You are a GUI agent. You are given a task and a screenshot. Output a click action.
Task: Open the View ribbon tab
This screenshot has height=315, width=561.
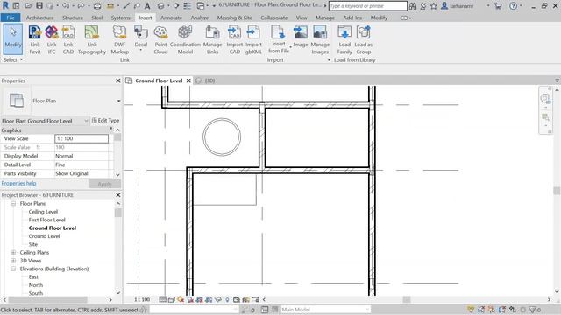tap(302, 17)
